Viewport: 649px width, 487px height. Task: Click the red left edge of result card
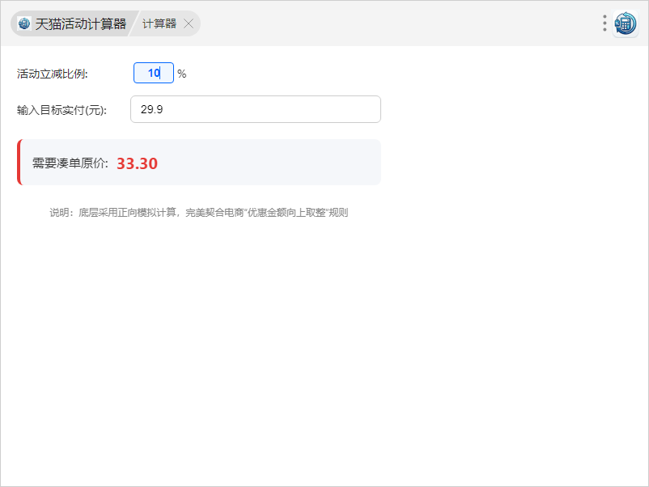(x=19, y=163)
